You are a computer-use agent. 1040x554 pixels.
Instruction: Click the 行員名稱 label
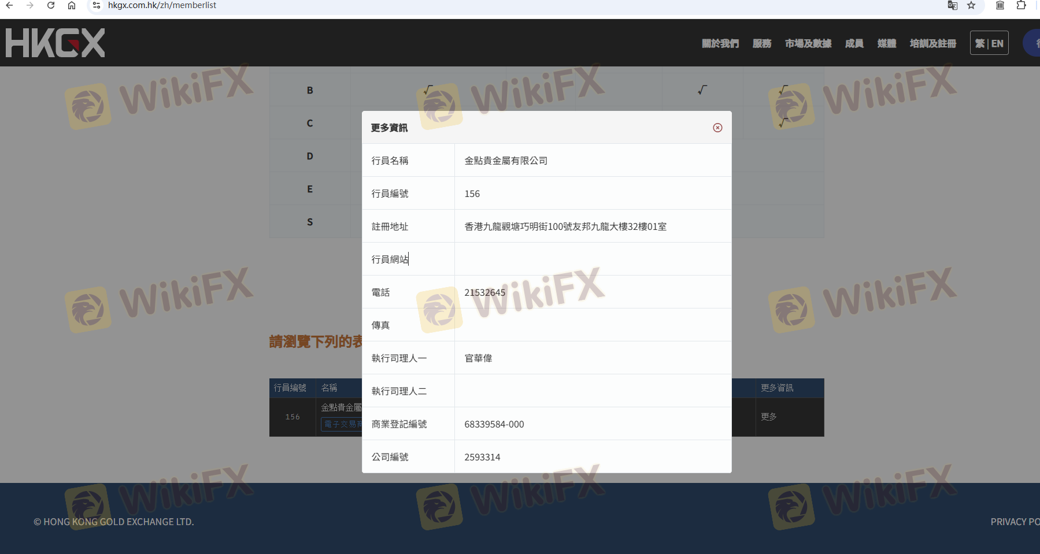(390, 161)
